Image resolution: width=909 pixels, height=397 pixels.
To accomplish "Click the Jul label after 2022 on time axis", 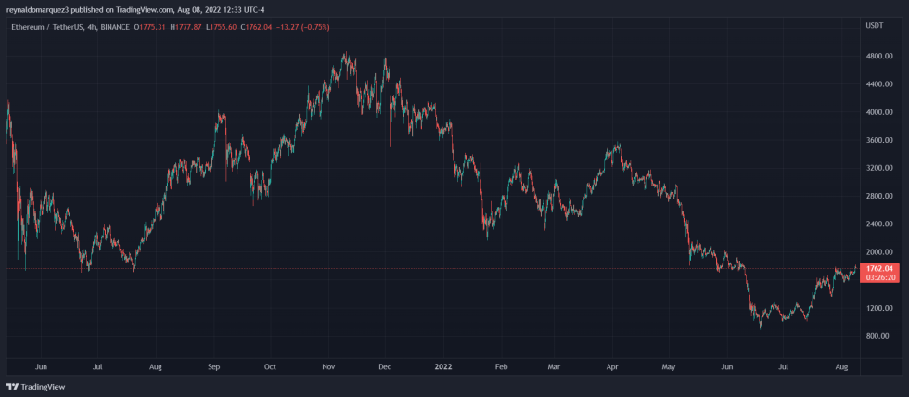I will [784, 367].
